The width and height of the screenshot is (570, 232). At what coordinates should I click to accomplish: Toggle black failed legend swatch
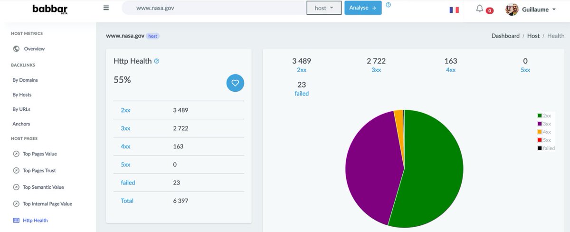pyautogui.click(x=540, y=148)
